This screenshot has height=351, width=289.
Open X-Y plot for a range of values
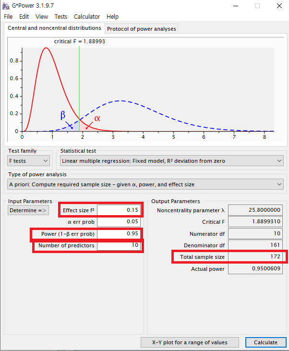(x=190, y=342)
